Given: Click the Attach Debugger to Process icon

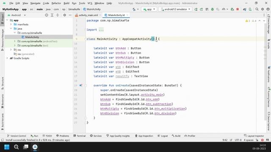Looking at the screenshot, I should pyautogui.click(x=232, y=9).
